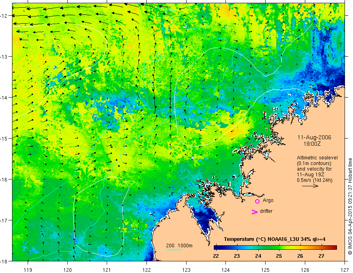
Task: Click the longitude label '119'
Action: click(x=28, y=270)
